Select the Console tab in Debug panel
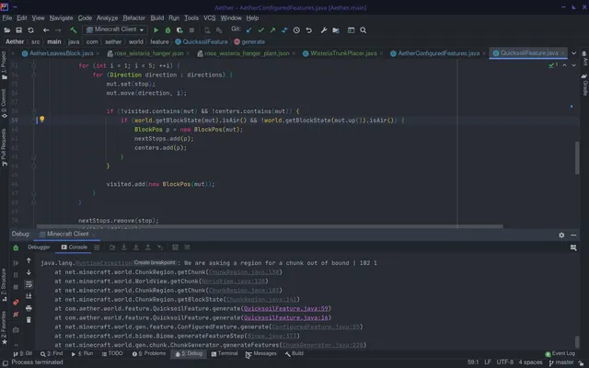 [x=74, y=247]
